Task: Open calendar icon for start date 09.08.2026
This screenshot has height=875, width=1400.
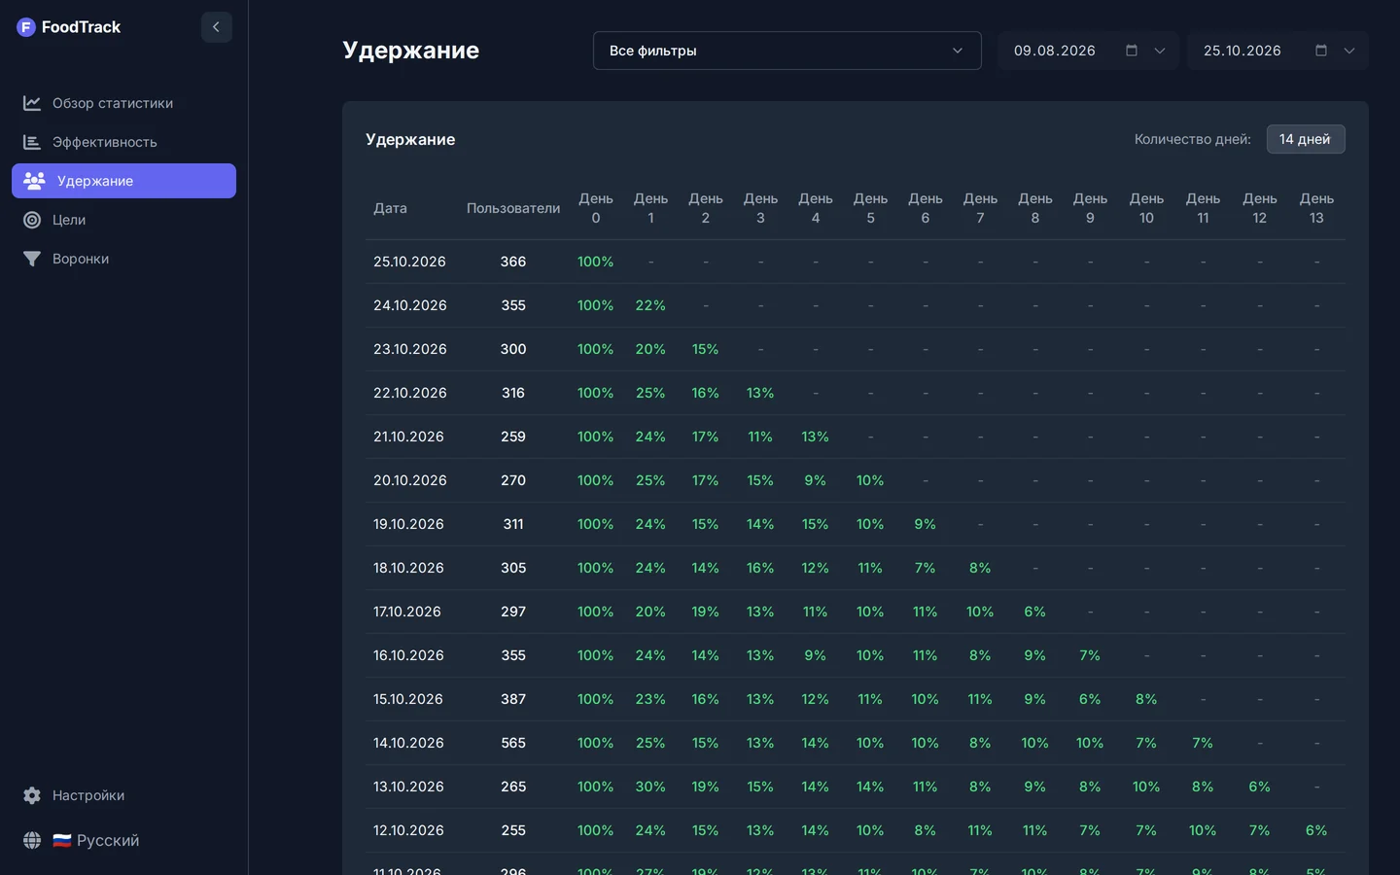Action: point(1132,51)
